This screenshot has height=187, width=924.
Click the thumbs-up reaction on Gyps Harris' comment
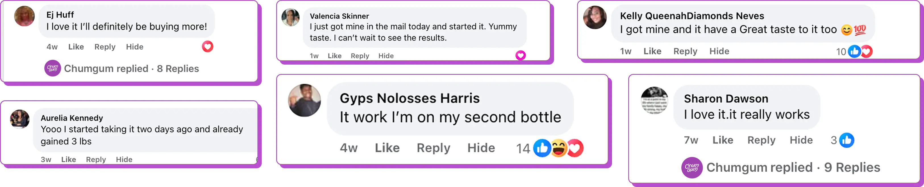point(542,148)
